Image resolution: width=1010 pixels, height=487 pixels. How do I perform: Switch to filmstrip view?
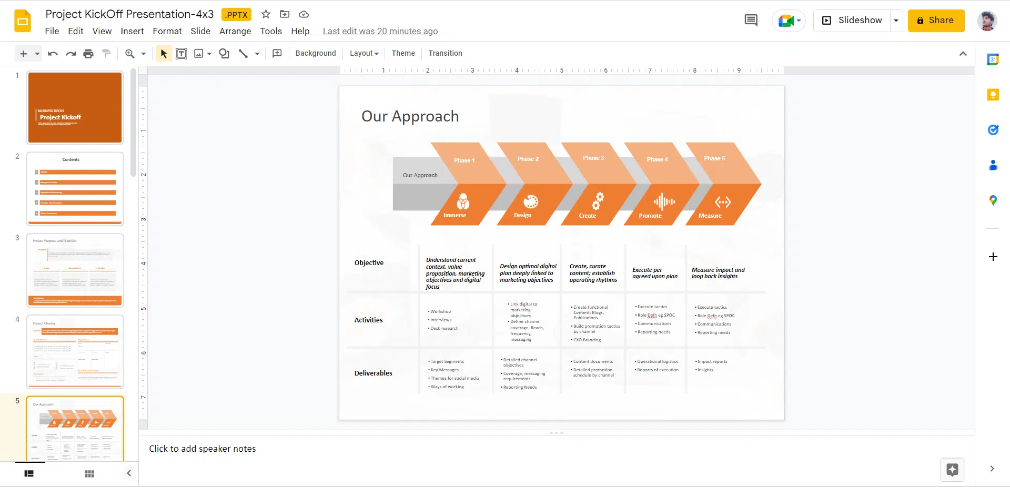[29, 473]
